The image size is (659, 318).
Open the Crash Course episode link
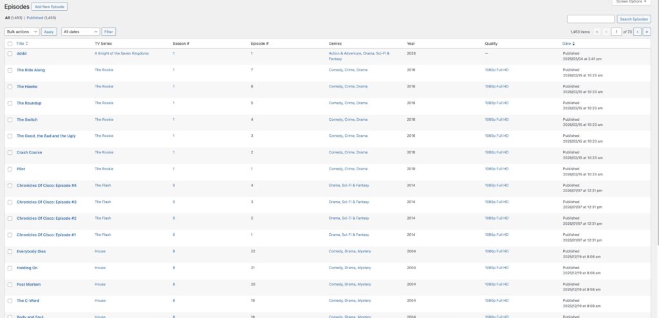[x=29, y=152]
